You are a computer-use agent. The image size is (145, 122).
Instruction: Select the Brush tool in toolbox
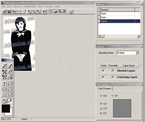pos(10,66)
